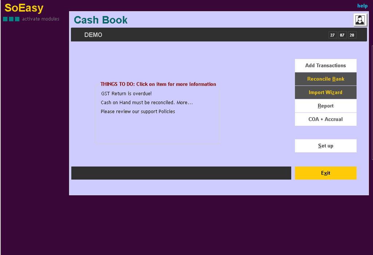Click Add Transactions button
Image resolution: width=373 pixels, height=255 pixels.
[x=325, y=66]
